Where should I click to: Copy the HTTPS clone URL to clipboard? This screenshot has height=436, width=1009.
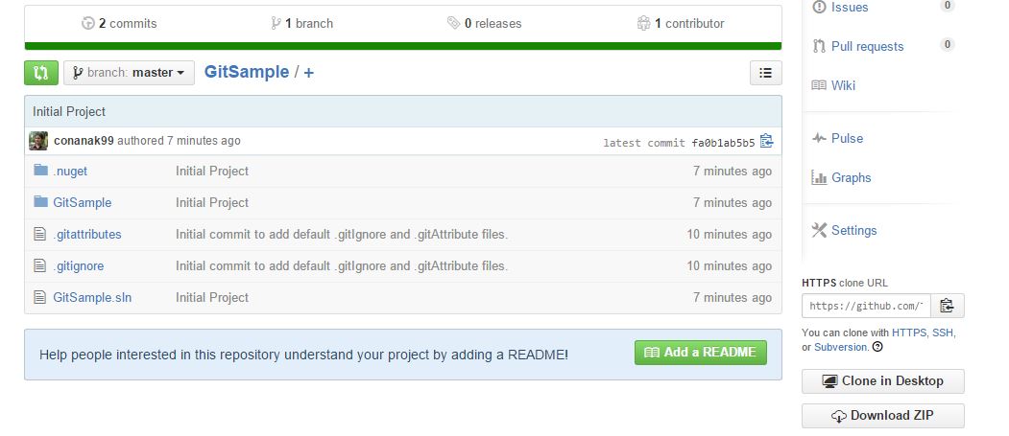(947, 306)
